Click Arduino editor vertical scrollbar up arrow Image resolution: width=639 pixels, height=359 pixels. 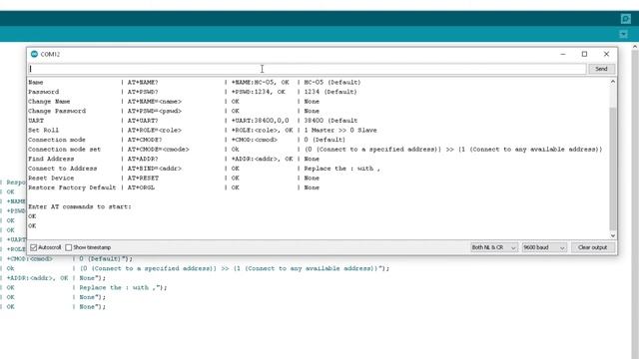(635, 47)
